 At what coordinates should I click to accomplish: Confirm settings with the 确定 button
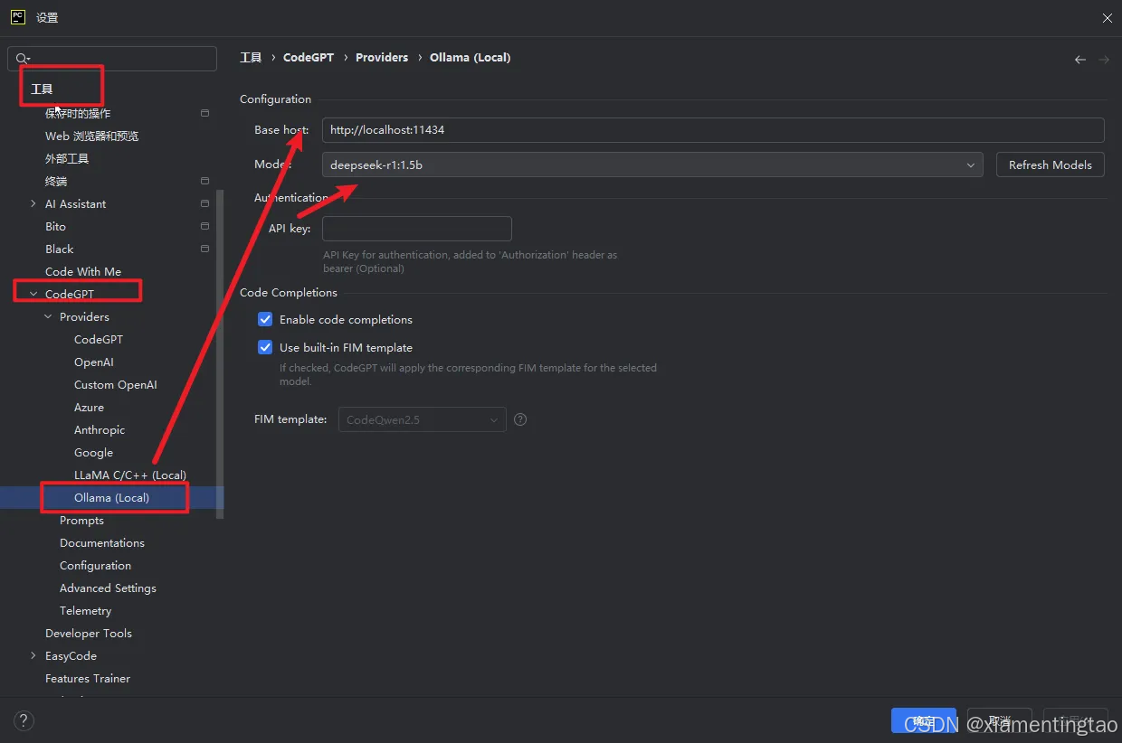924,720
